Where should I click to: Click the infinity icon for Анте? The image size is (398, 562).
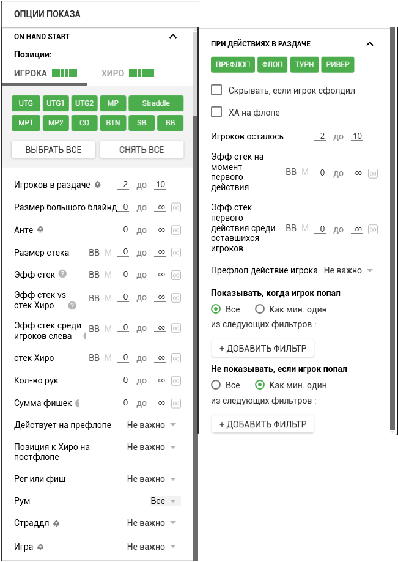click(x=176, y=231)
